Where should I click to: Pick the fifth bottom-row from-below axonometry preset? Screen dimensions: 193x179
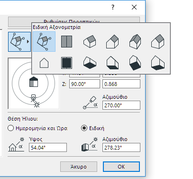pos(135,63)
